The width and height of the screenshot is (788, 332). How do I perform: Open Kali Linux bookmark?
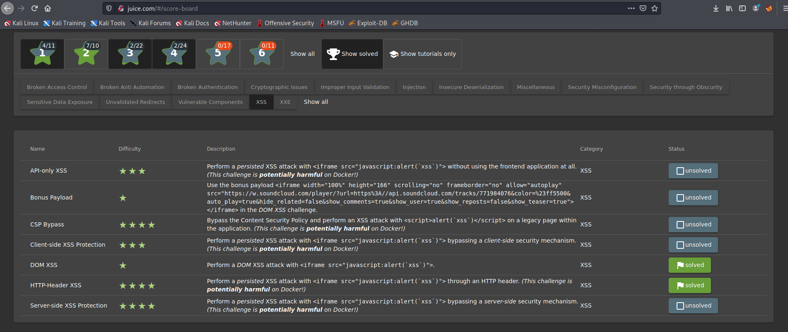point(22,23)
